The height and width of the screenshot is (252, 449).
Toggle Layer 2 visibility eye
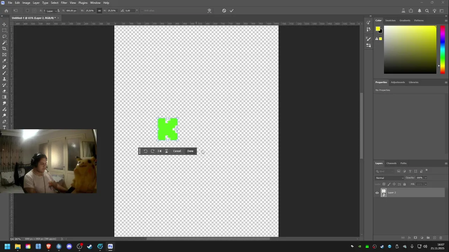click(x=377, y=192)
